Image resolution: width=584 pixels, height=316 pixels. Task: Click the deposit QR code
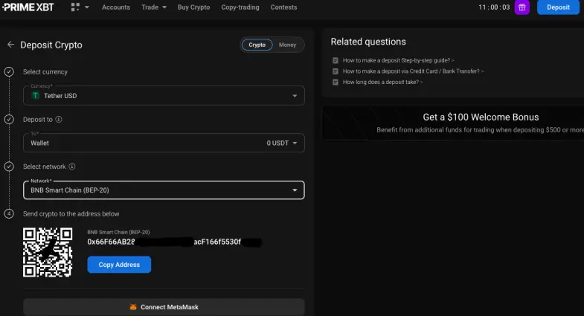point(48,252)
